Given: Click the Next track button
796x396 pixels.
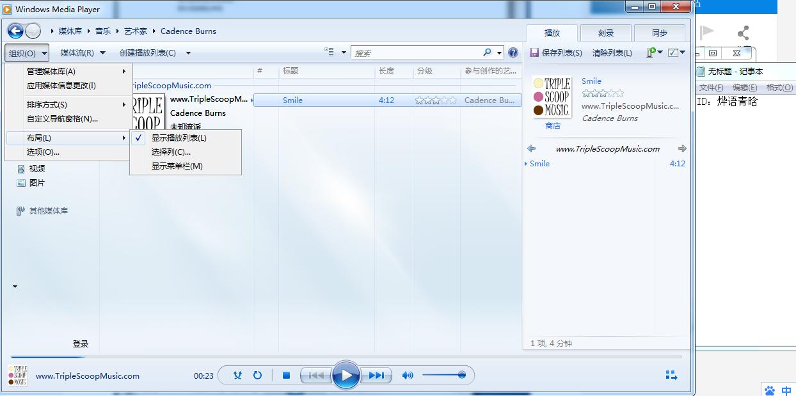Looking at the screenshot, I should point(376,376).
